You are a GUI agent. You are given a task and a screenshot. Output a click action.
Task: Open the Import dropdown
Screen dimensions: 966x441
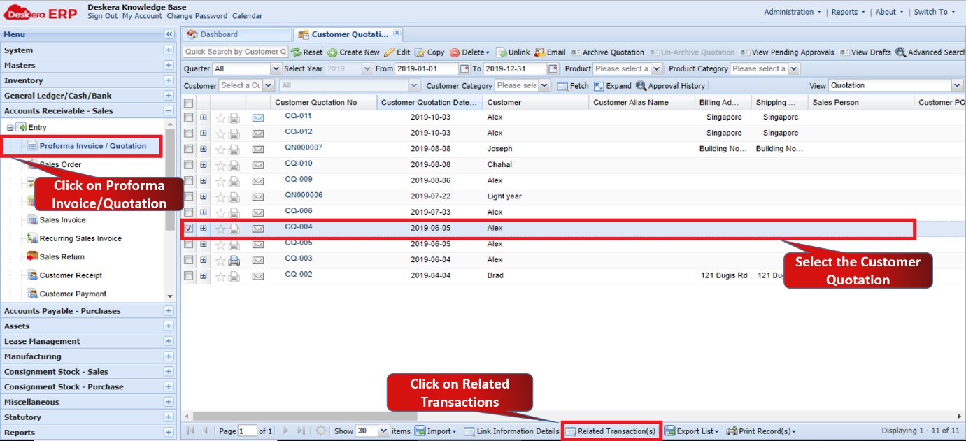435,431
